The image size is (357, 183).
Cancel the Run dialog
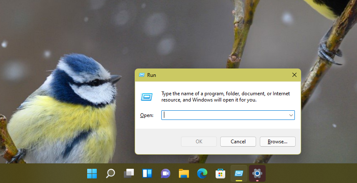point(238,142)
